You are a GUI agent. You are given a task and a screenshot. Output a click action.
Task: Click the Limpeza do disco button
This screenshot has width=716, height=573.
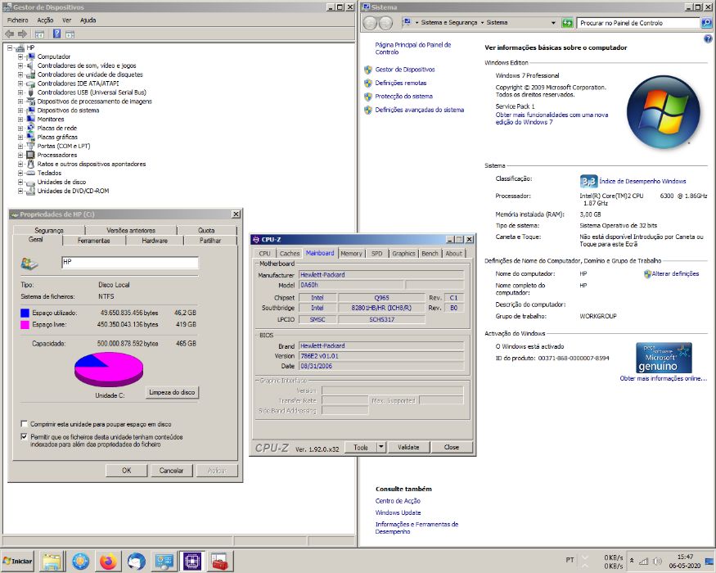point(172,392)
